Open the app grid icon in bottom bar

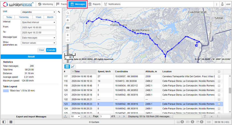pos(11,122)
